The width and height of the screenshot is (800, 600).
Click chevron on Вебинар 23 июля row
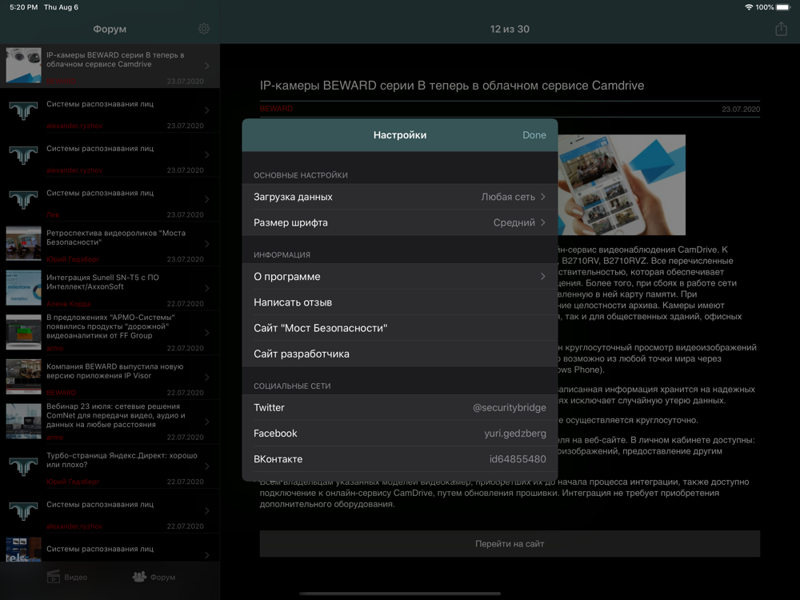207,422
